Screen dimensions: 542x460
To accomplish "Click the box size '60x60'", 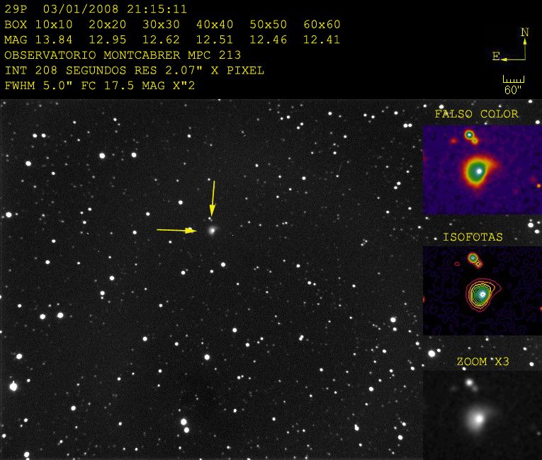I will click(x=322, y=25).
